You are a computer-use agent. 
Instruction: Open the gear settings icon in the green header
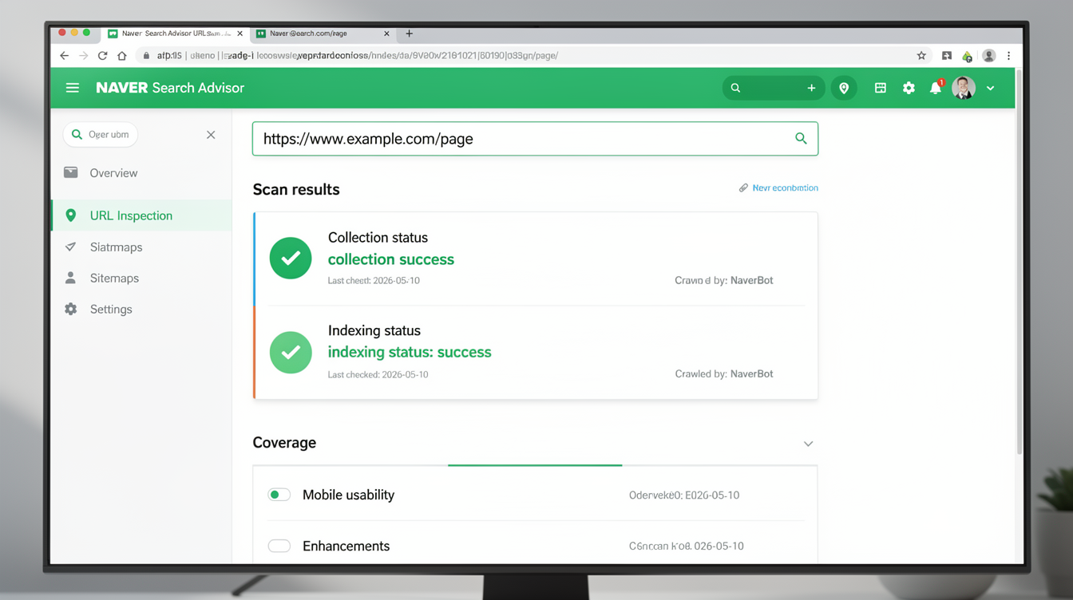click(x=909, y=88)
